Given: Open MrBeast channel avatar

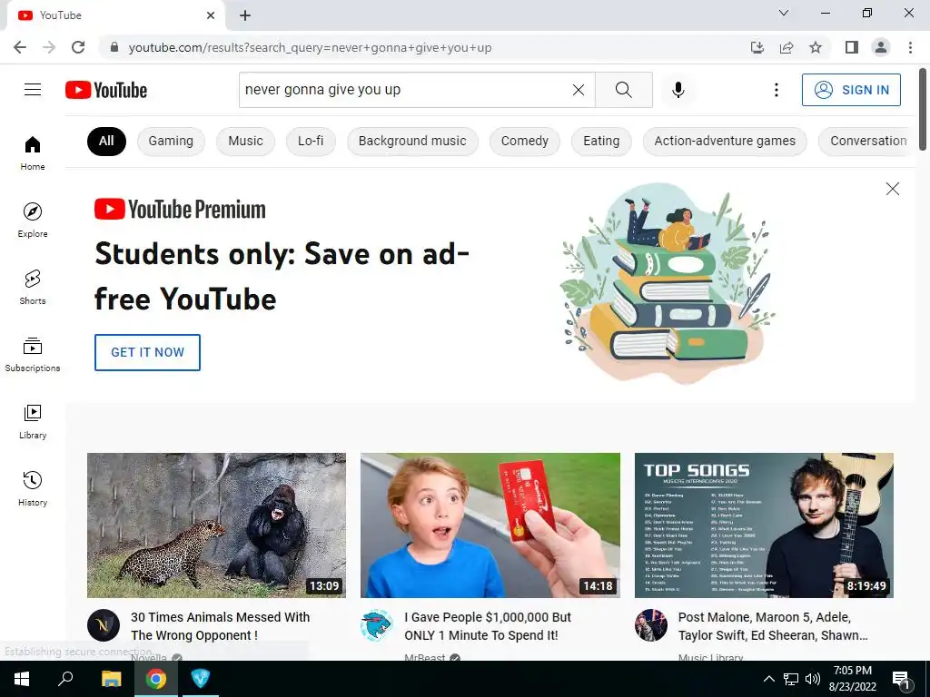Looking at the screenshot, I should [377, 625].
